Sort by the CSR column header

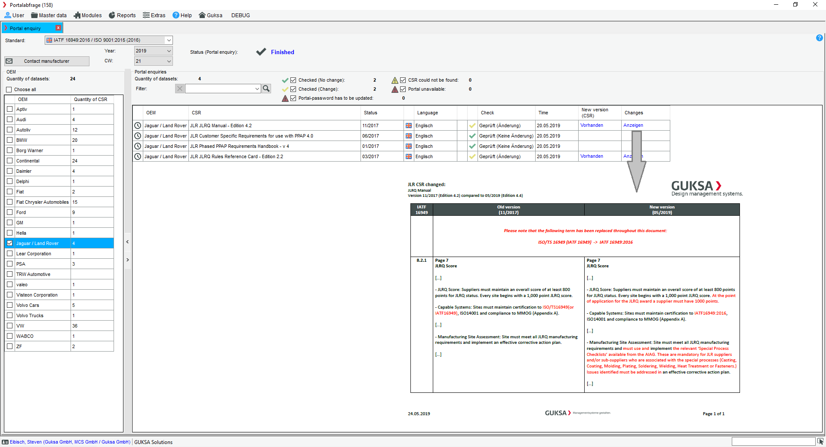click(x=274, y=113)
